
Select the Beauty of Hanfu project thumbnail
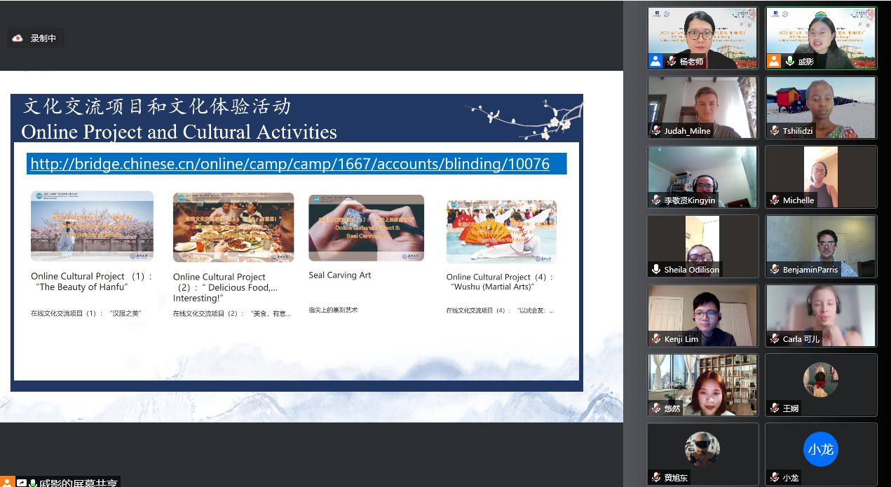point(92,226)
